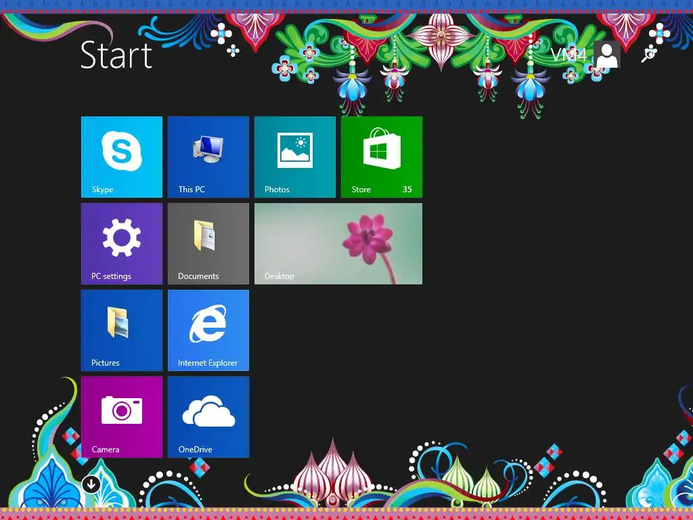Switch to the Desktop tile
The image size is (693, 520).
click(x=338, y=244)
